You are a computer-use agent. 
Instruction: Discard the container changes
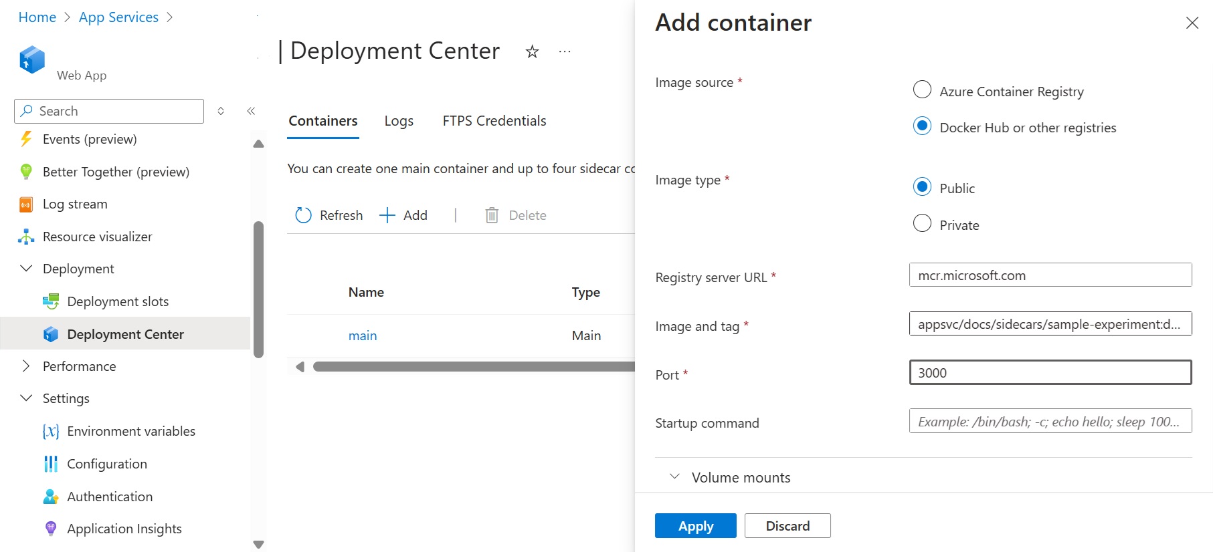click(787, 526)
